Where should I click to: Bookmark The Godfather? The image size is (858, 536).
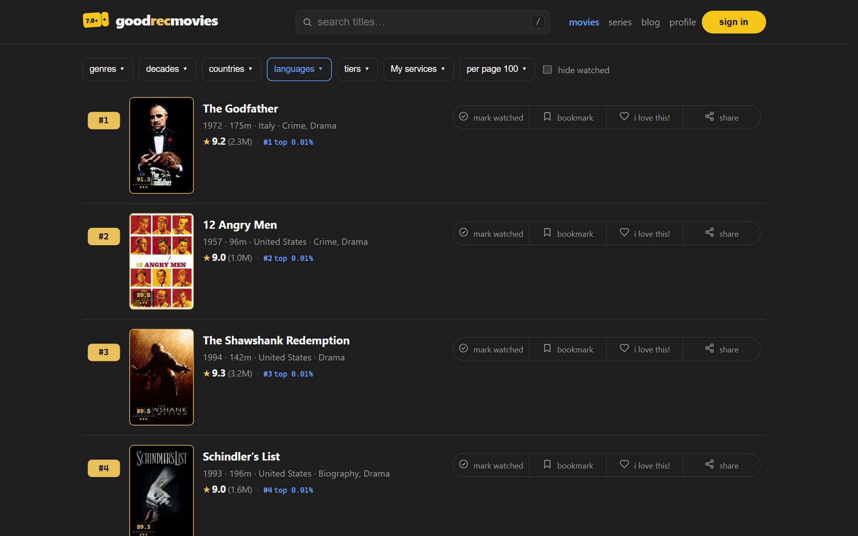pyautogui.click(x=568, y=117)
